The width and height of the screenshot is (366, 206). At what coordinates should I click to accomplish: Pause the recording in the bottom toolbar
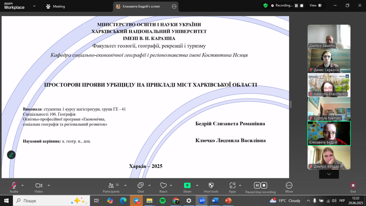pos(257,185)
